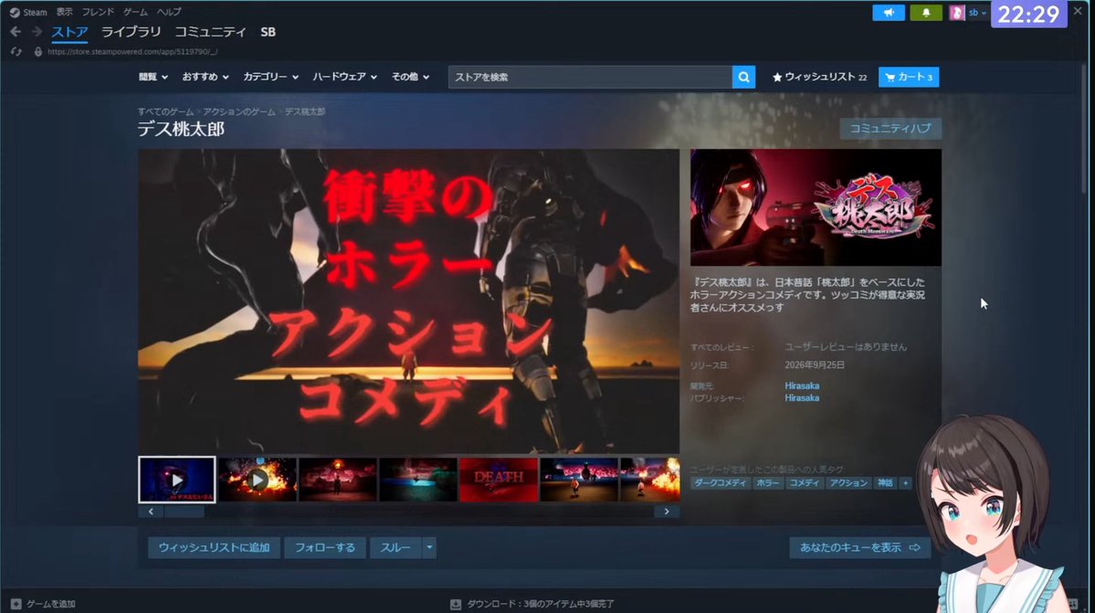Screen dimensions: 1095x613
Task: Click the デス桃太郎 header capsule image
Action: click(816, 207)
